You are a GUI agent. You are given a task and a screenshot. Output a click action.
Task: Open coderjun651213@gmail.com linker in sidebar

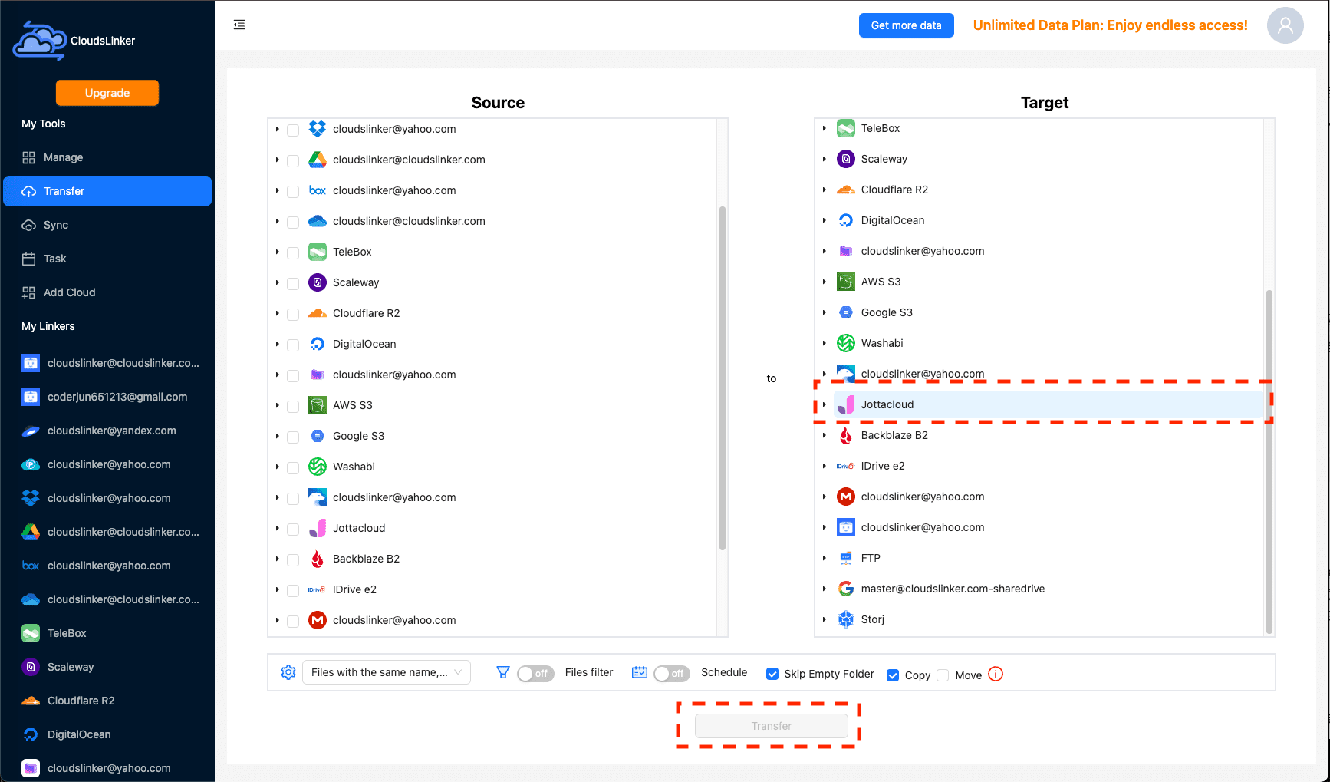[107, 397]
